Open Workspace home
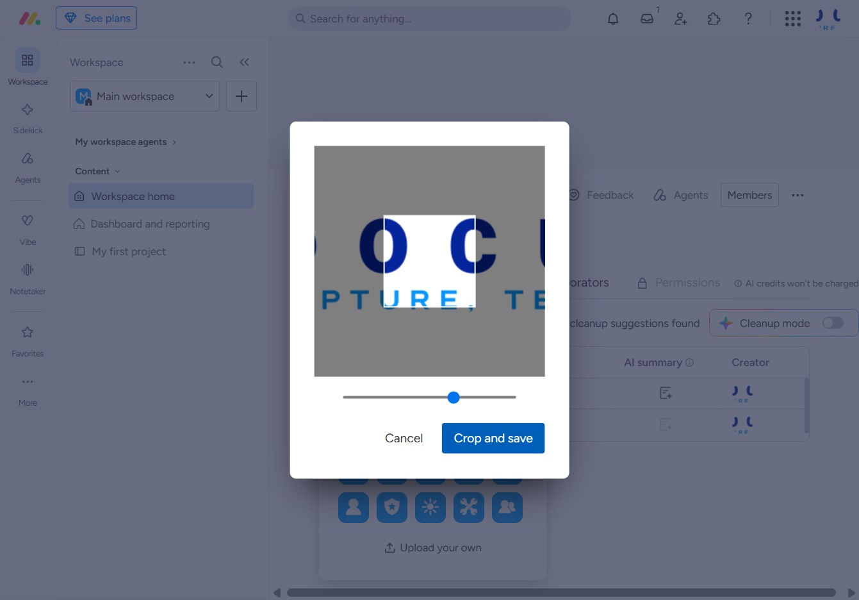Image resolution: width=859 pixels, height=600 pixels. tap(161, 196)
